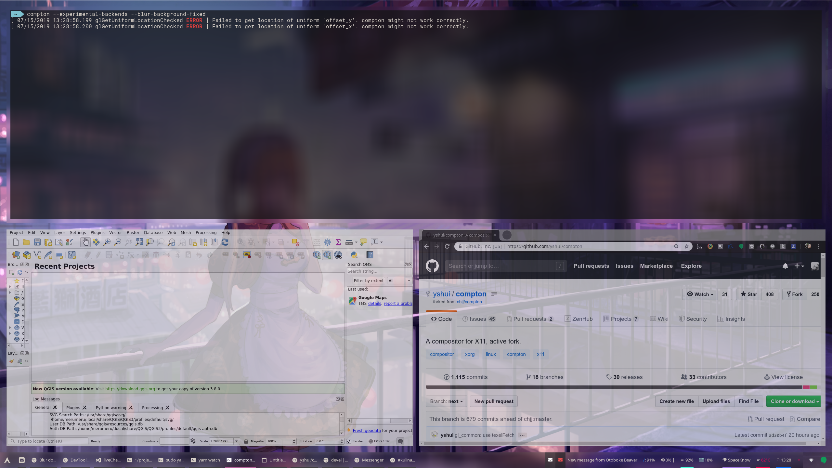Screen dimensions: 832x468
Task: Click the EPSG:4326 CRS status button
Action: [379, 441]
